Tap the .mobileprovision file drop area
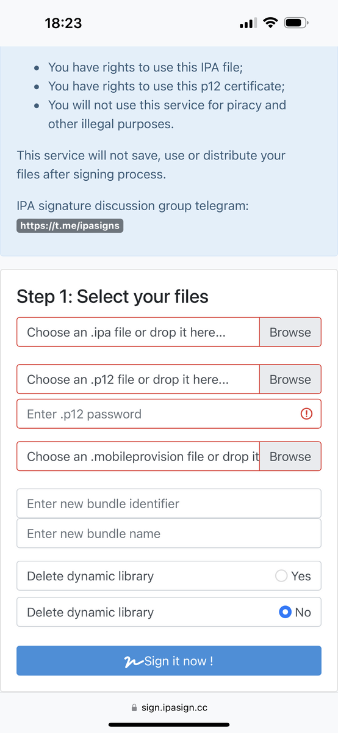Screen dimensions: 338x733 pos(138,456)
